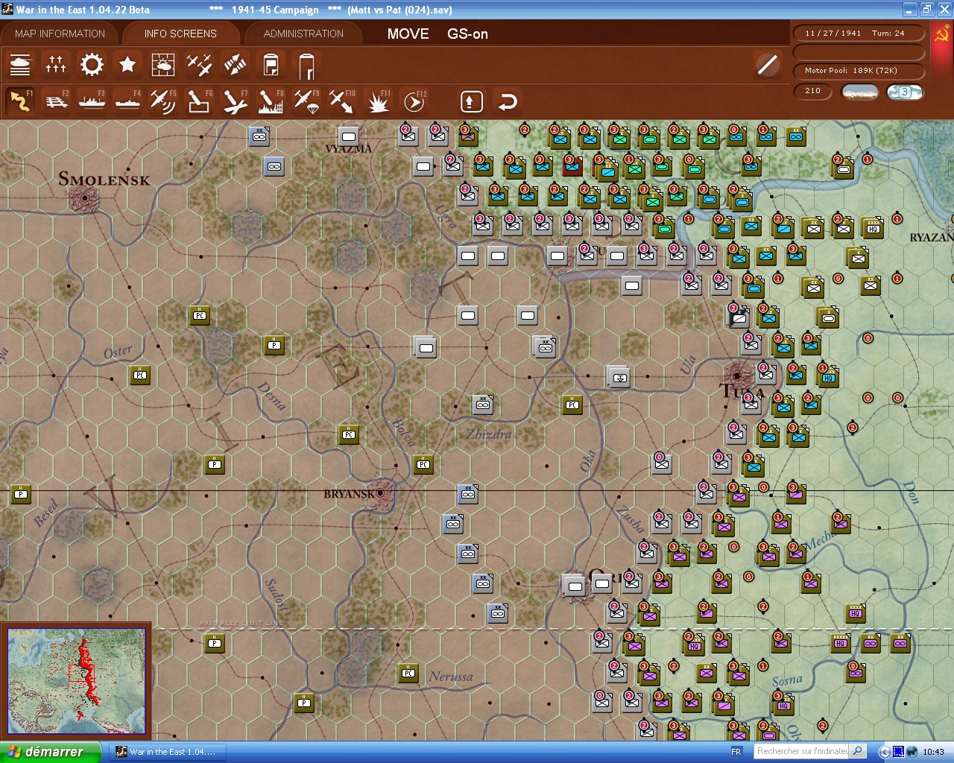The height and width of the screenshot is (763, 954).
Task: Select F4 amphibious transport mode
Action: [x=127, y=101]
